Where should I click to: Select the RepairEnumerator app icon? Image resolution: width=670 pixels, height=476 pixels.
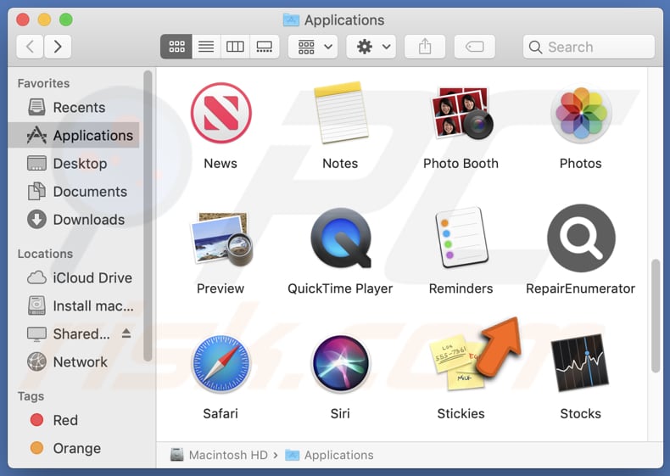[x=581, y=238]
